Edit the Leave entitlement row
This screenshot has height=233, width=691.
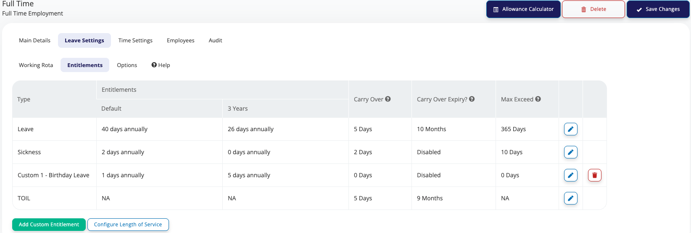click(x=570, y=129)
